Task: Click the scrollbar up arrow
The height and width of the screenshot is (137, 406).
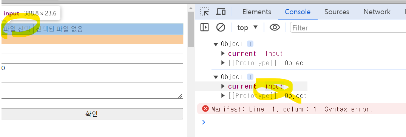Action: click(x=191, y=8)
